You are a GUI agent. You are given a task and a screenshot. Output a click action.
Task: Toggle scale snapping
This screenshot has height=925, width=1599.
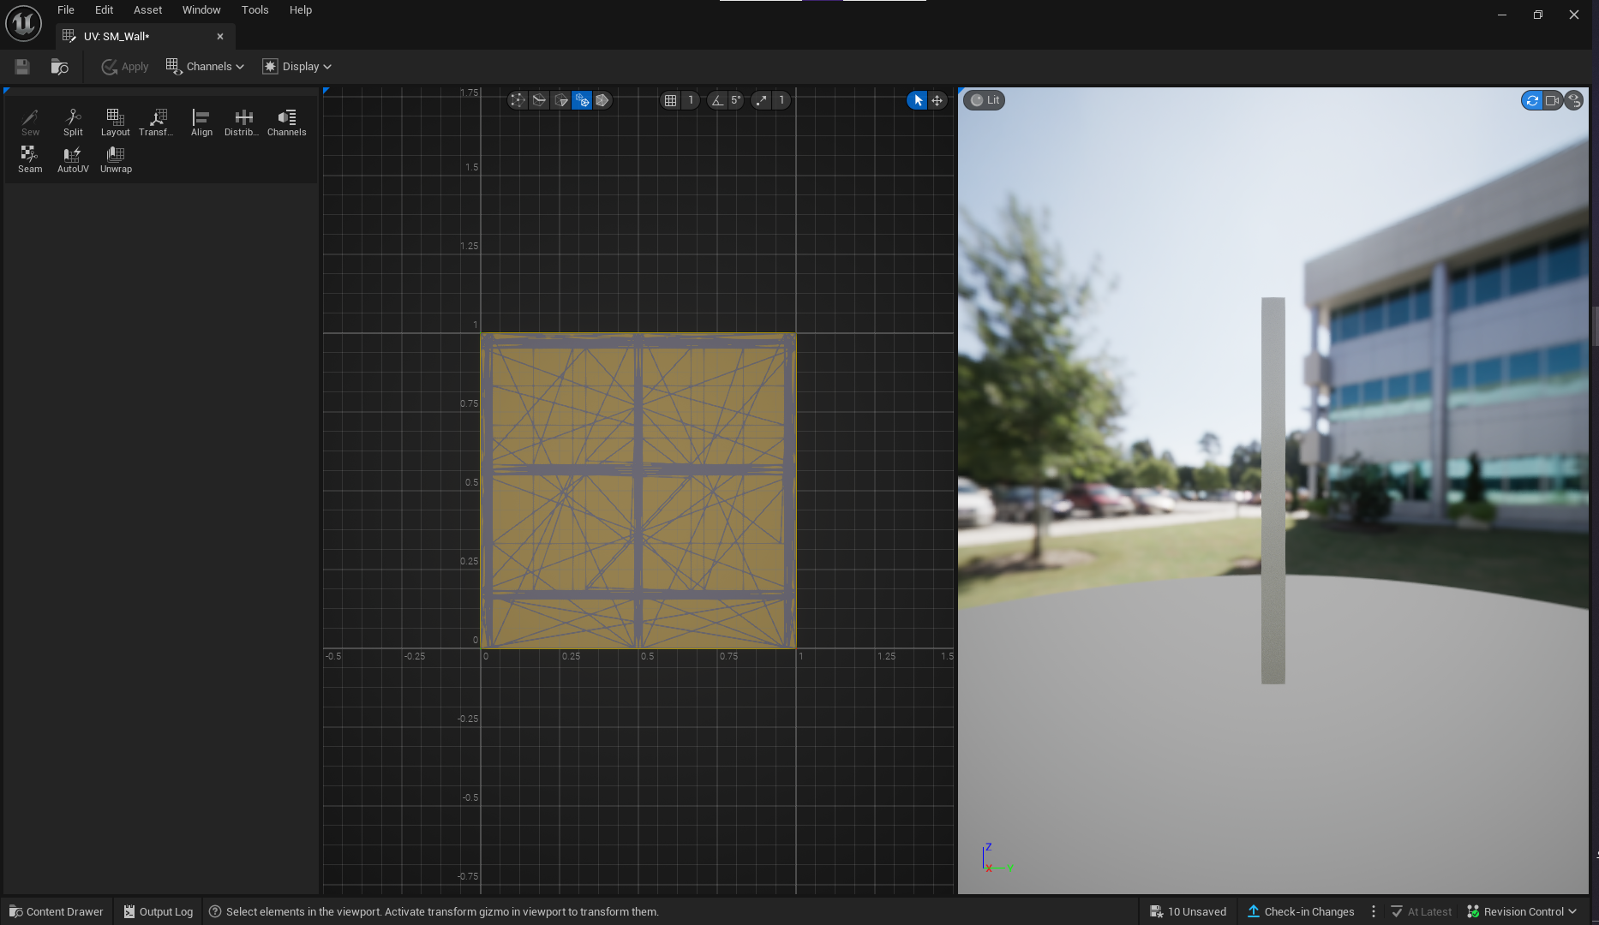[x=761, y=100]
